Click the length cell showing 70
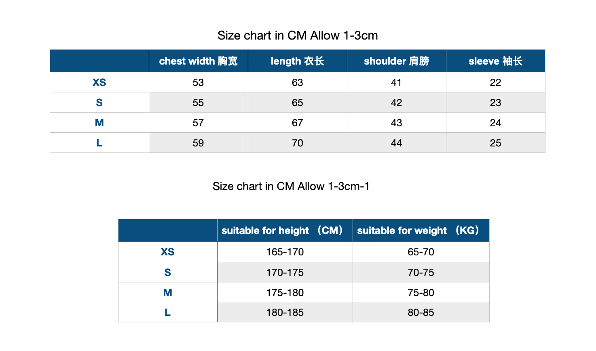This screenshot has width=596, height=351. coord(297,143)
